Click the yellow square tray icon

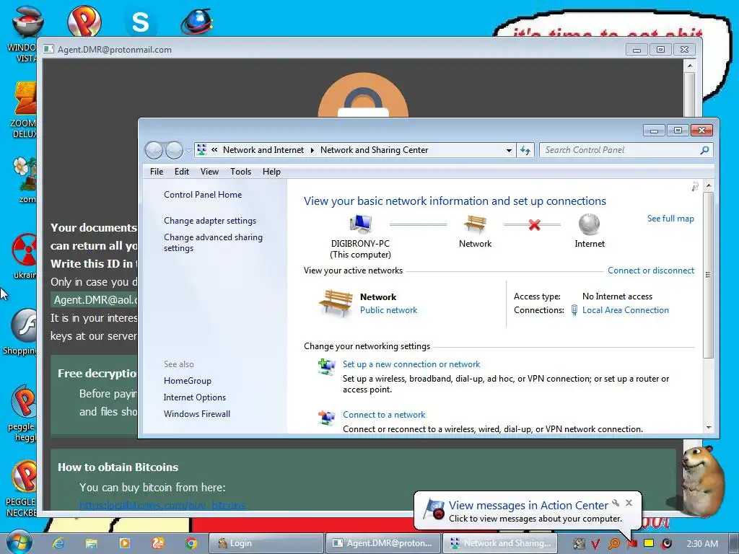coord(649,544)
